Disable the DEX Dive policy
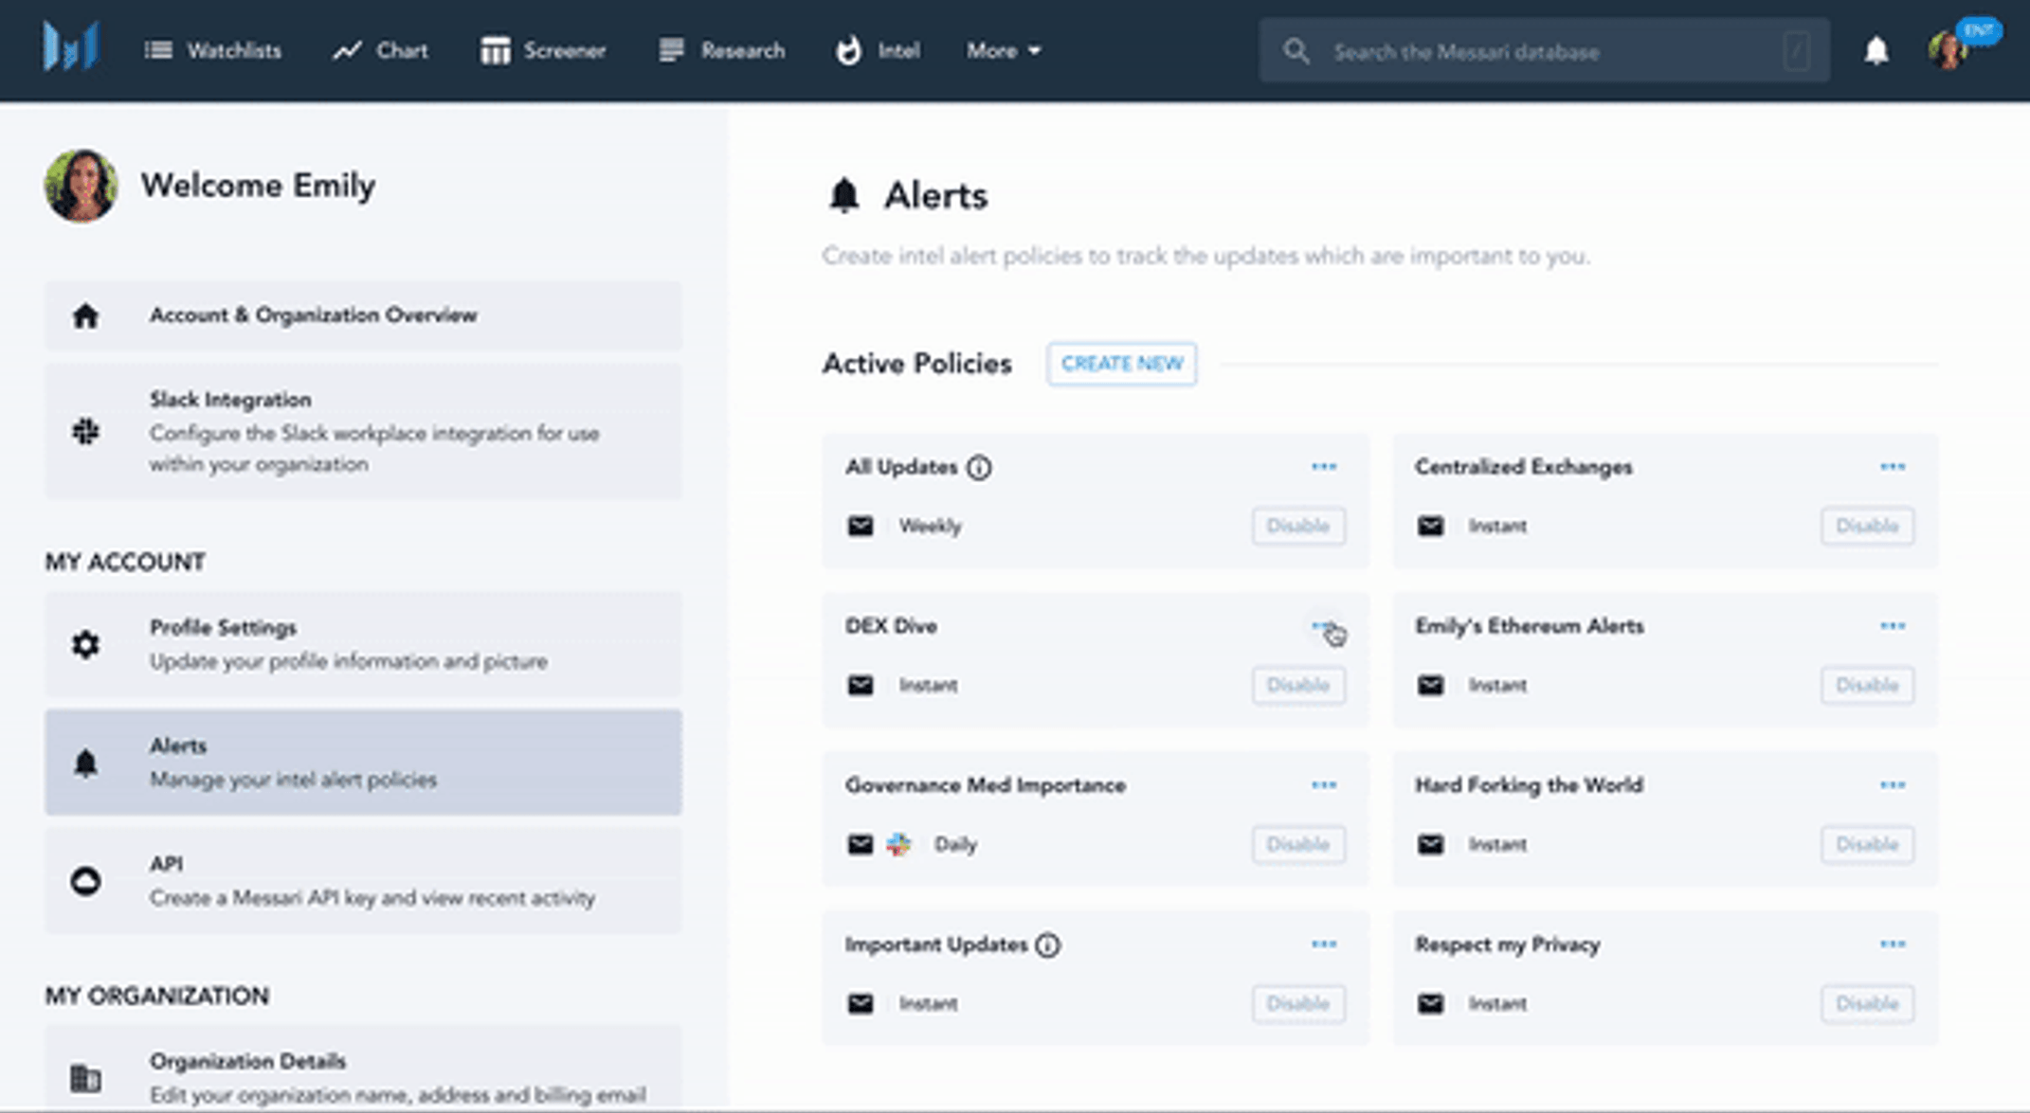 point(1297,685)
